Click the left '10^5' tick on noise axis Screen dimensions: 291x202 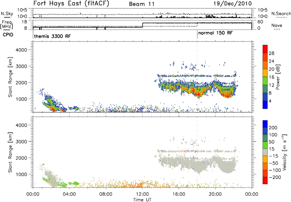point(23,10)
